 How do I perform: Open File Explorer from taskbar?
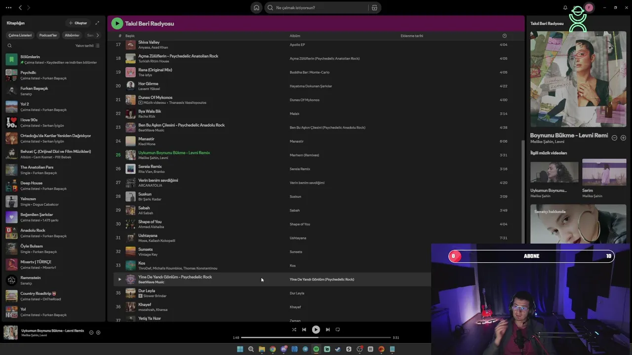pos(262,349)
